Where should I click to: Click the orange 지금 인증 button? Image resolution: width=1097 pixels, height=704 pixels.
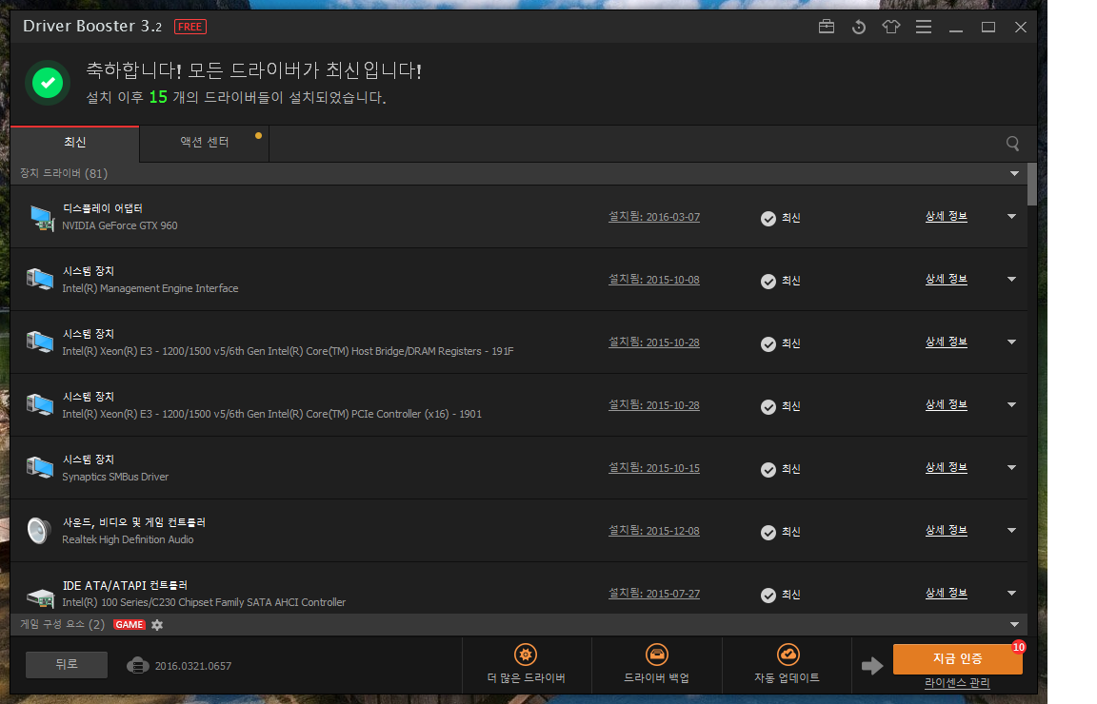[x=957, y=658]
